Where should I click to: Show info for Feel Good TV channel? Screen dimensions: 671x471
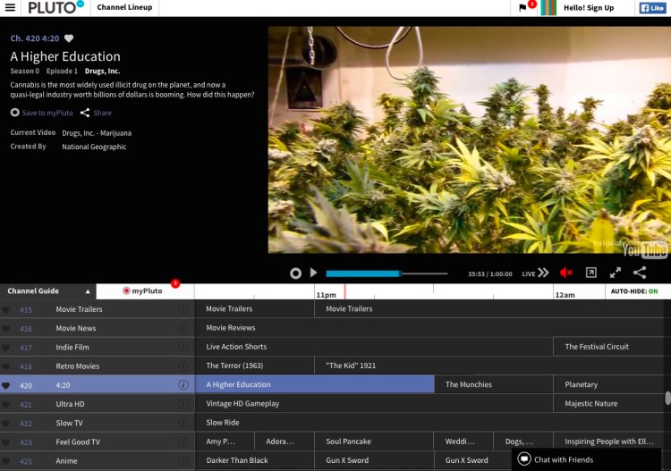183,442
